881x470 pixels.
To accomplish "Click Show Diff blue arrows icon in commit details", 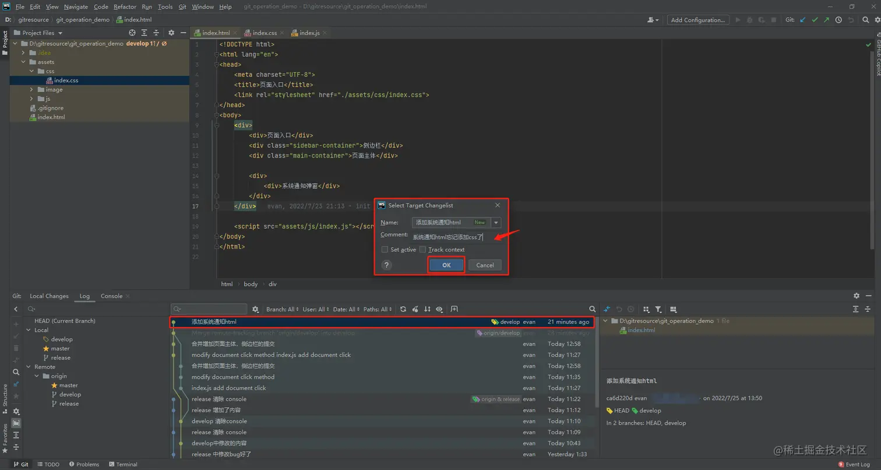I will (607, 309).
